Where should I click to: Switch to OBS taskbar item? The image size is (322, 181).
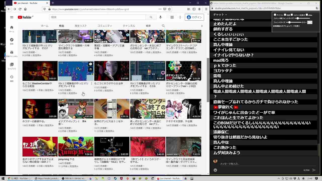tap(73, 178)
